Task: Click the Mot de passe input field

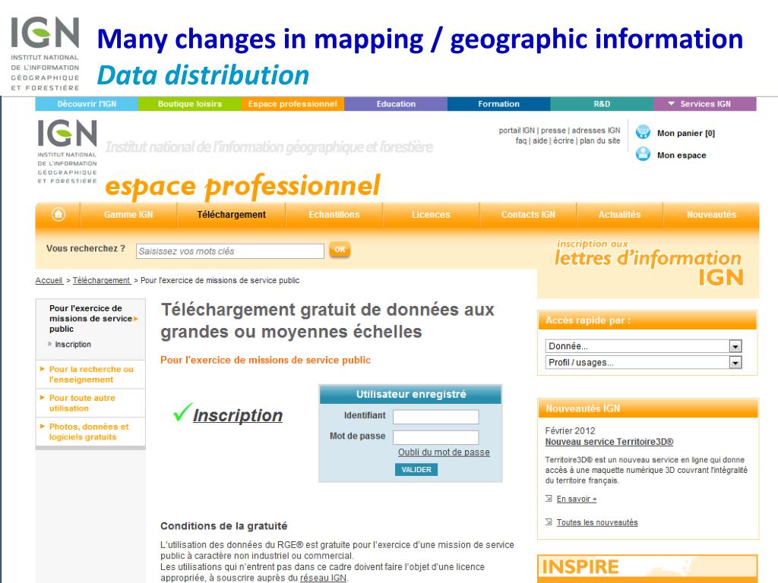Action: point(435,437)
